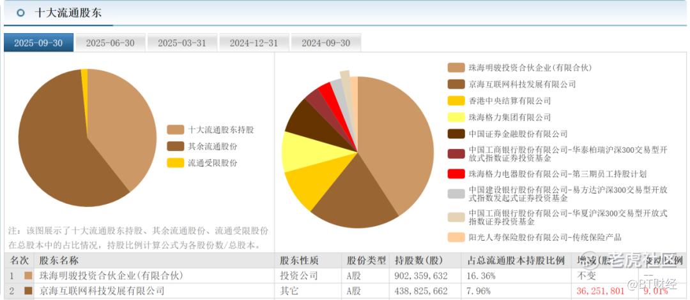This screenshot has height=300, width=690.
Task: Go to the 2024-09-30 tab
Action: (326, 43)
